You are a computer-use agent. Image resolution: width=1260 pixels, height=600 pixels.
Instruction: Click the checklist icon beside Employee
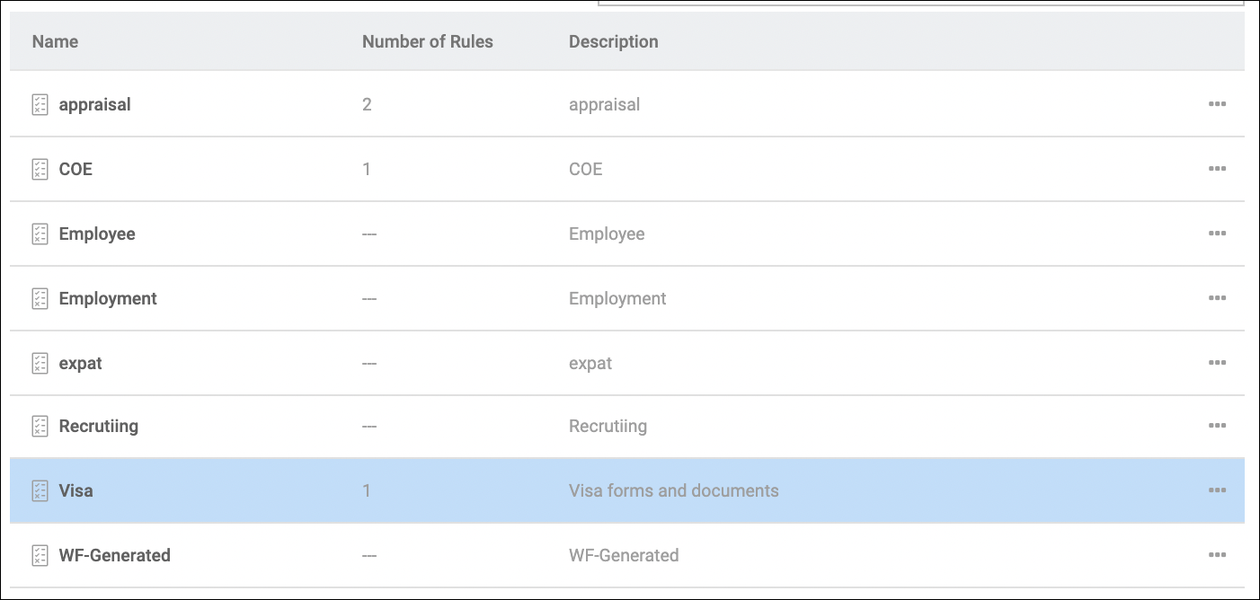[x=40, y=234]
